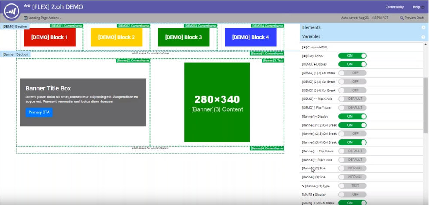Toggle the Easy Editor switch off
Viewport: 429px width, 205px height.
[353, 56]
